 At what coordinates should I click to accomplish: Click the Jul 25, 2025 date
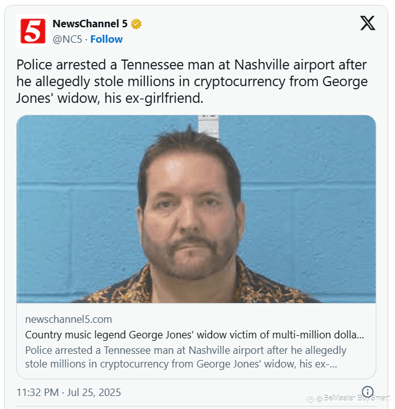point(94,392)
